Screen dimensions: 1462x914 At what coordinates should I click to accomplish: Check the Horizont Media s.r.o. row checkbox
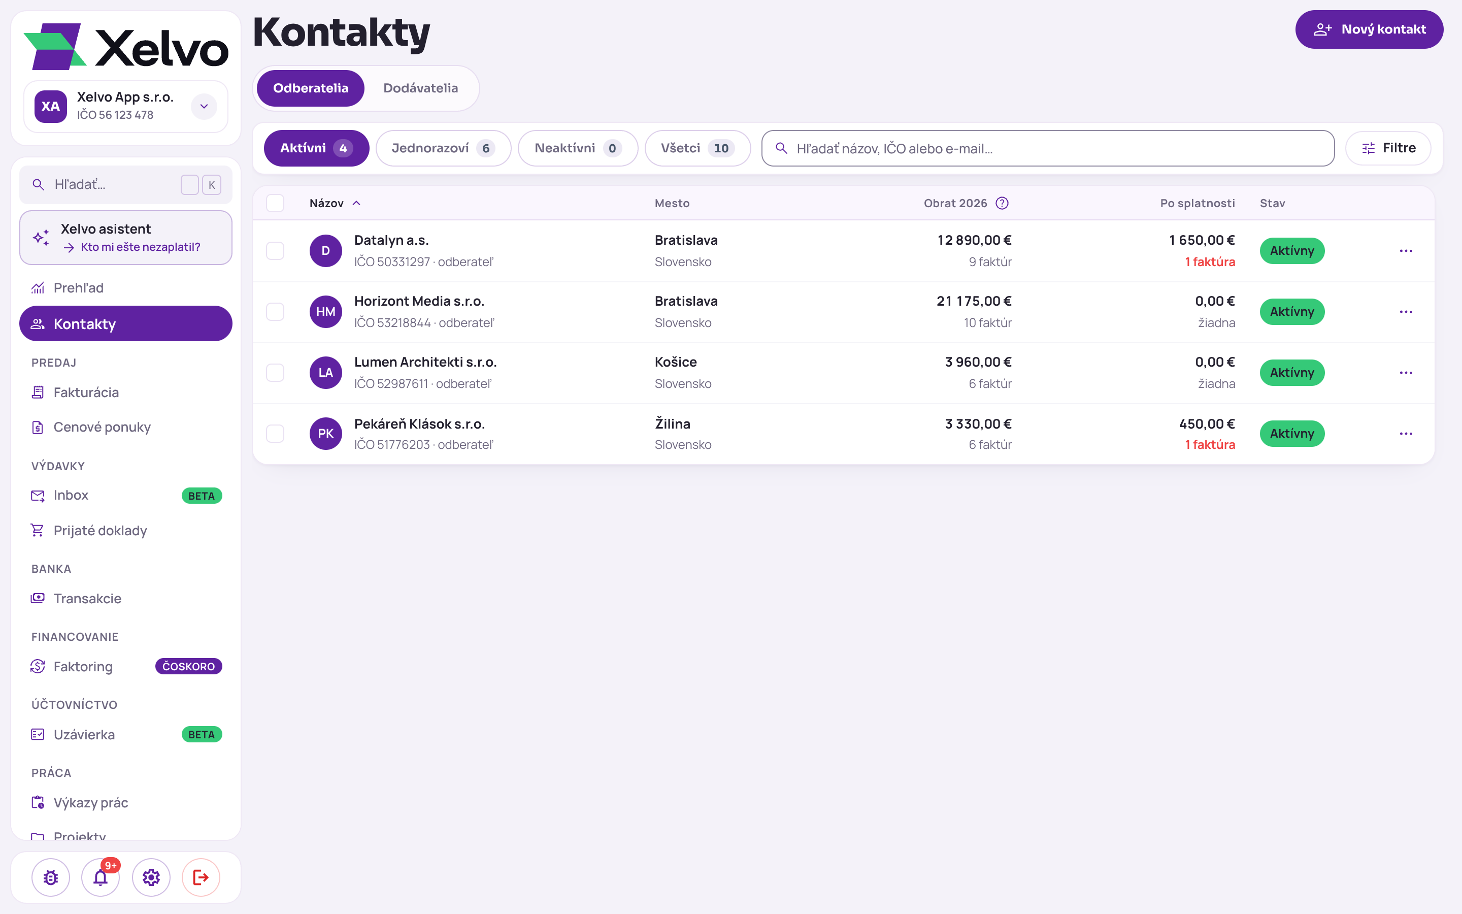pyautogui.click(x=276, y=312)
